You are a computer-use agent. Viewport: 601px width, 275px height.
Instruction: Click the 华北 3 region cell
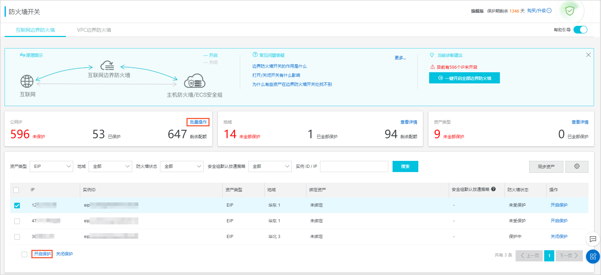tap(274, 237)
